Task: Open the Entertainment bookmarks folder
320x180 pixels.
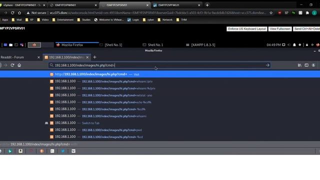Action: 63,20
